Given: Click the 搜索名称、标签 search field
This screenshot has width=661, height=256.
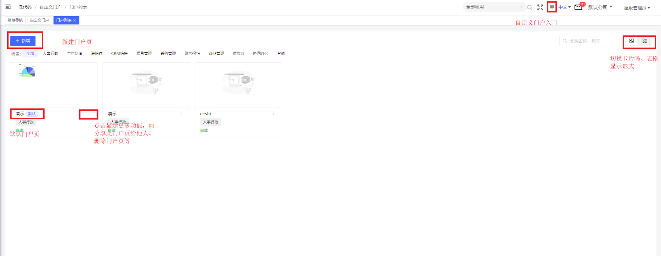Looking at the screenshot, I should coord(590,41).
